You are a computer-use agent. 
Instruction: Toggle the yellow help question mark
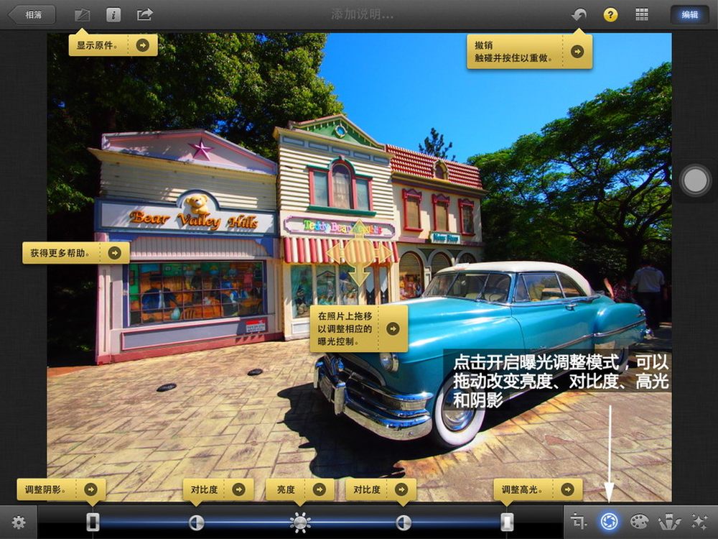click(x=610, y=14)
